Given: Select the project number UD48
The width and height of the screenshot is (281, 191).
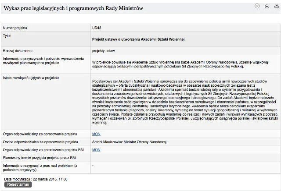Looking at the screenshot, I should (x=97, y=28).
